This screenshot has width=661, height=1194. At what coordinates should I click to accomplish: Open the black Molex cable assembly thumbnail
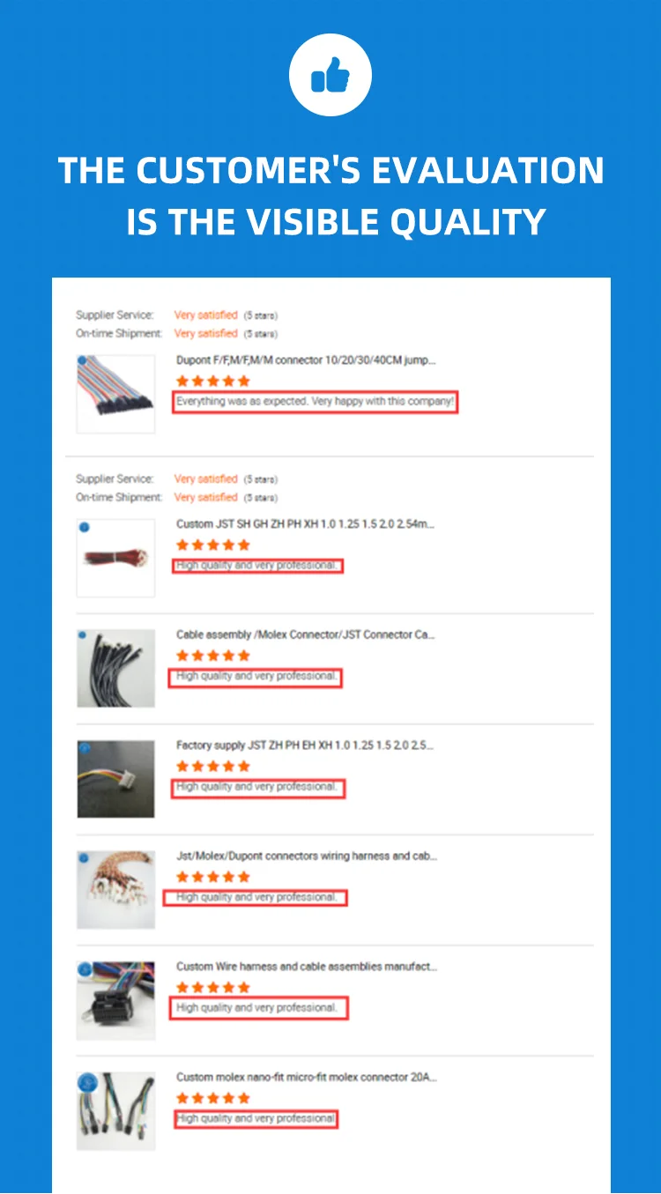coord(116,668)
